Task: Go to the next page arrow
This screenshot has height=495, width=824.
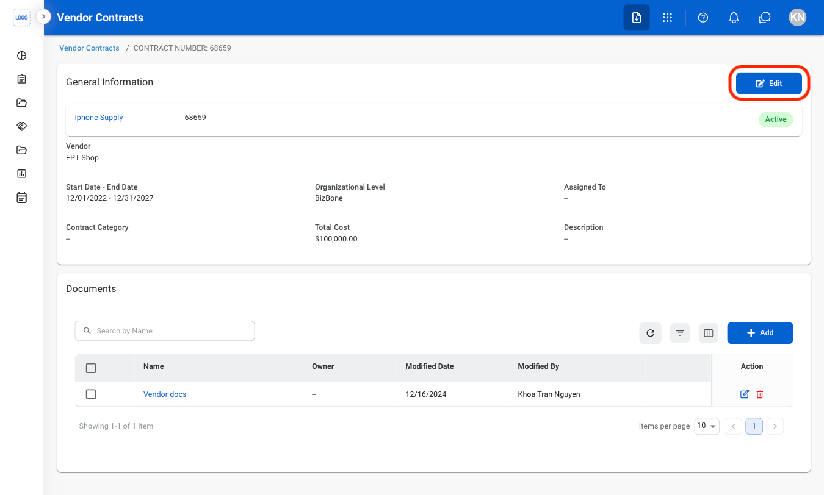Action: [x=775, y=426]
